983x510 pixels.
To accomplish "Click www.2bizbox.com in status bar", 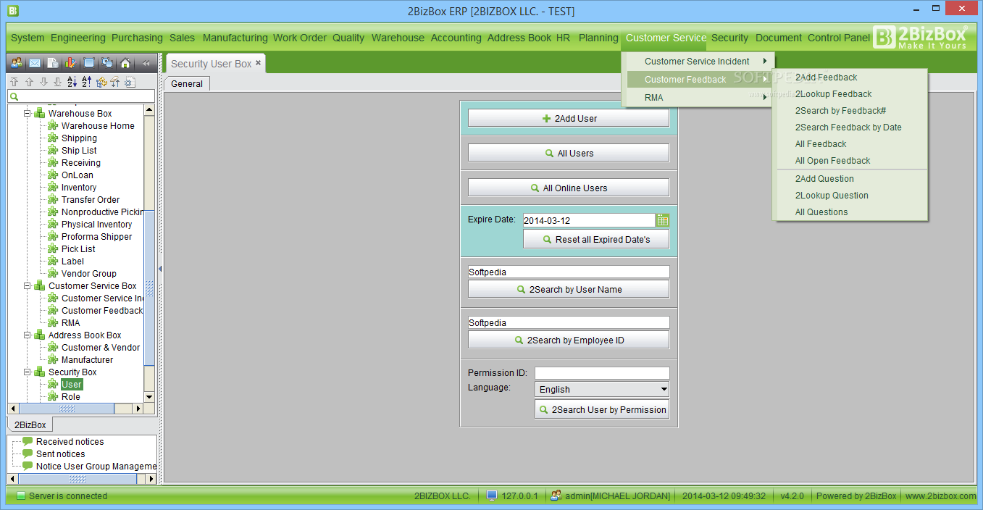I will [940, 496].
